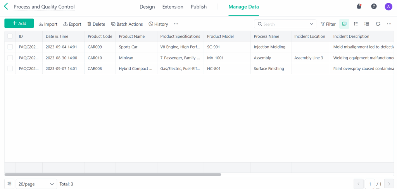Open the notifications bell

pyautogui.click(x=359, y=7)
